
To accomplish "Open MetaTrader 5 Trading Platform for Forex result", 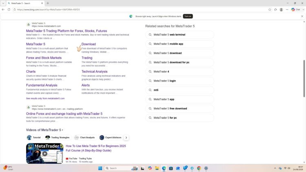I will (67, 31).
